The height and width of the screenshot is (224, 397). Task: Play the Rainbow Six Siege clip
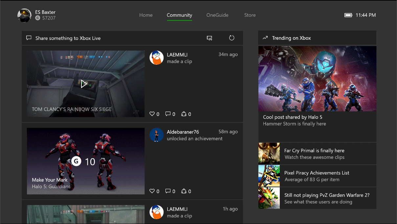coord(84,84)
